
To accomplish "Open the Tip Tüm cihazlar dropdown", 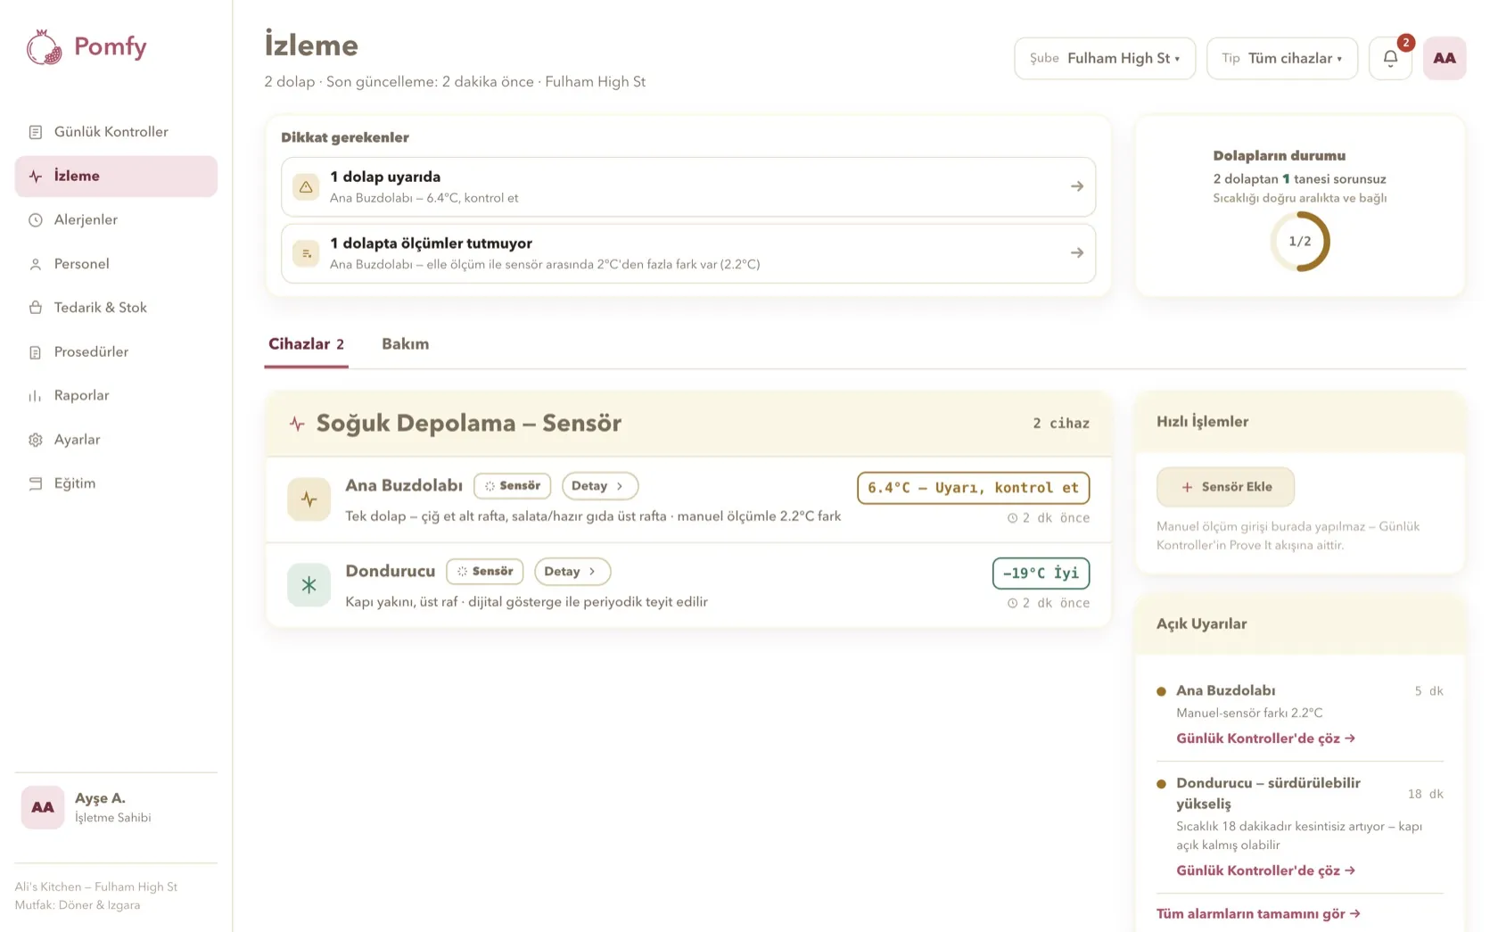I will coord(1282,59).
